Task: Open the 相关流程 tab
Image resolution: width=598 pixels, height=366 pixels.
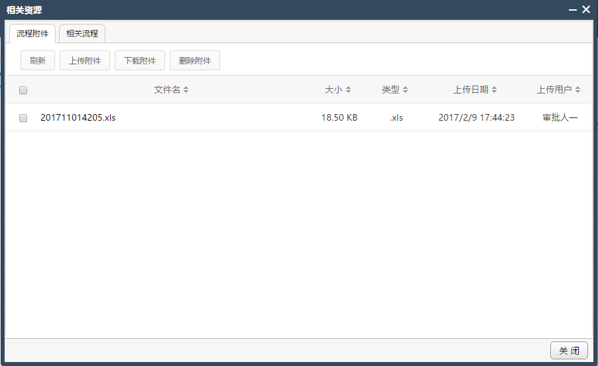Action: pyautogui.click(x=82, y=34)
